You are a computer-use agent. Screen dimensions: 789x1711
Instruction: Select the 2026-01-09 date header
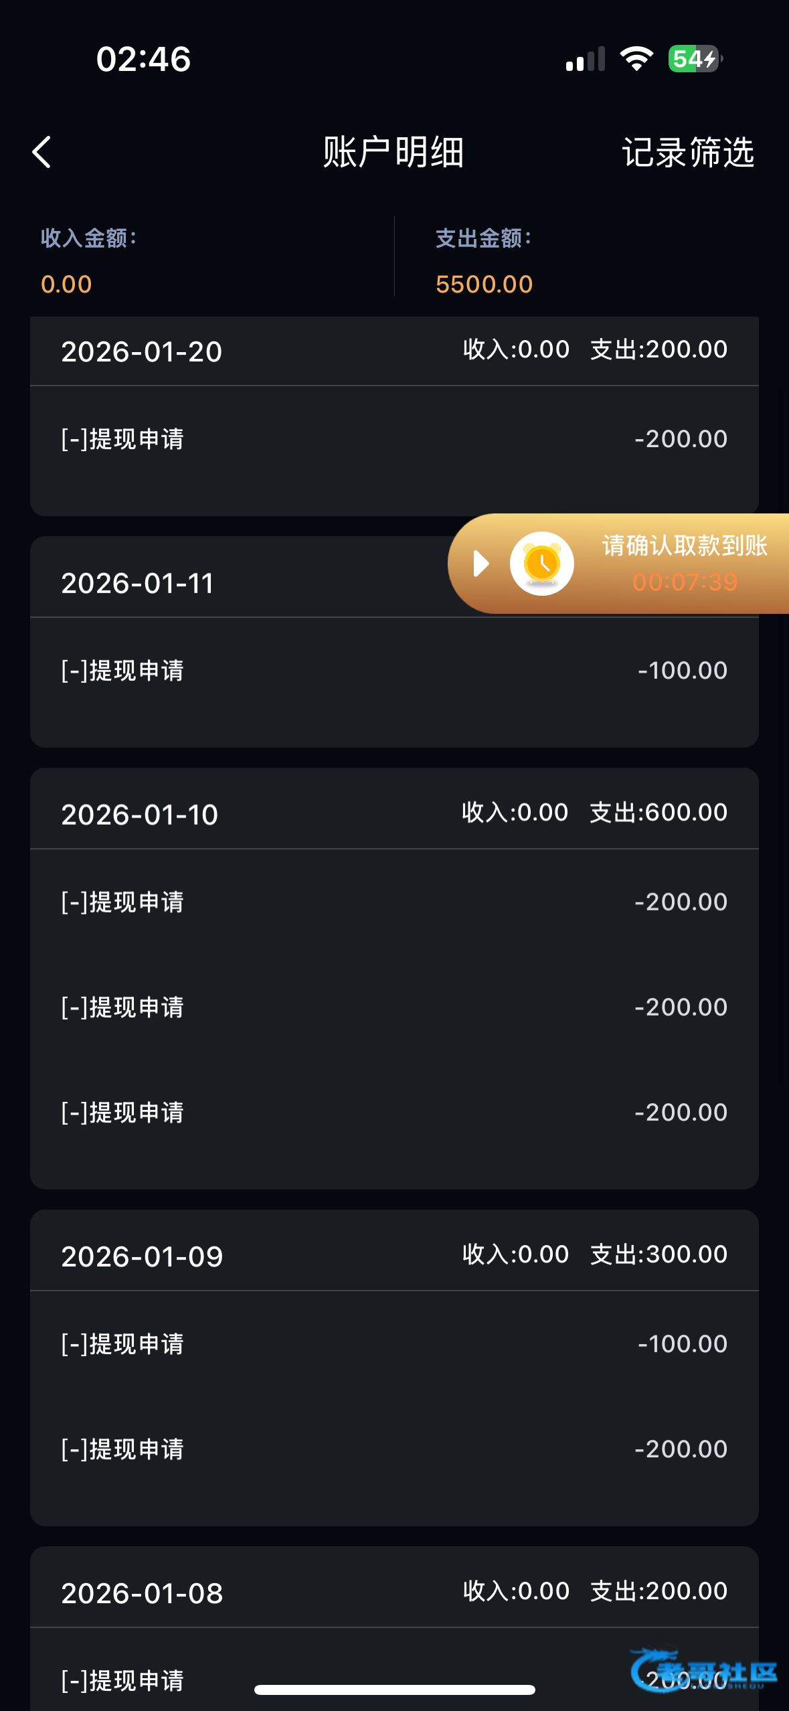[x=142, y=1257]
